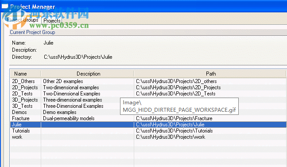
Task: Click the group name value 'Julie' under Current Project Group
Action: click(49, 43)
